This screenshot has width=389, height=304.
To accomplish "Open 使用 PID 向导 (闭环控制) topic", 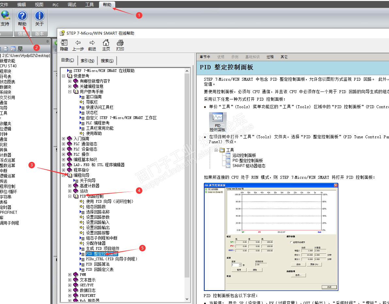I will [x=110, y=201].
